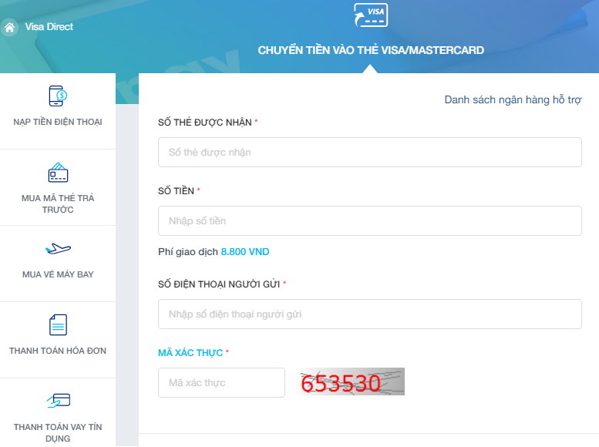
Task: Focus the Số thẻ được nhận field
Action: (x=370, y=152)
